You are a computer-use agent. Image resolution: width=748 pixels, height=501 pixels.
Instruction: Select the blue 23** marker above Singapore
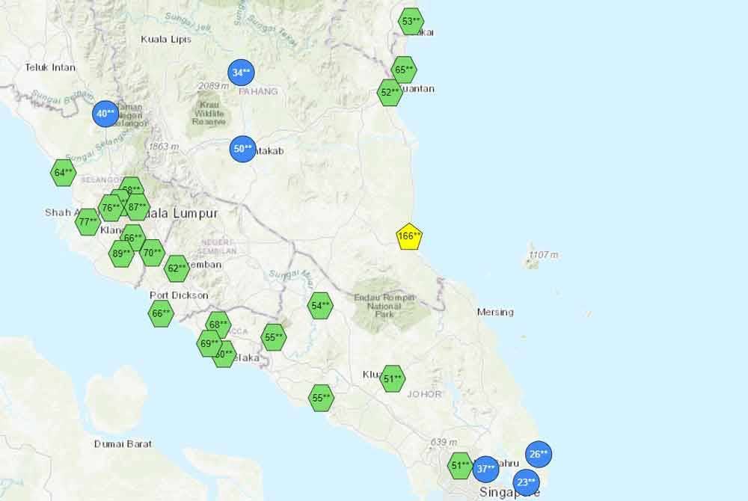527,482
